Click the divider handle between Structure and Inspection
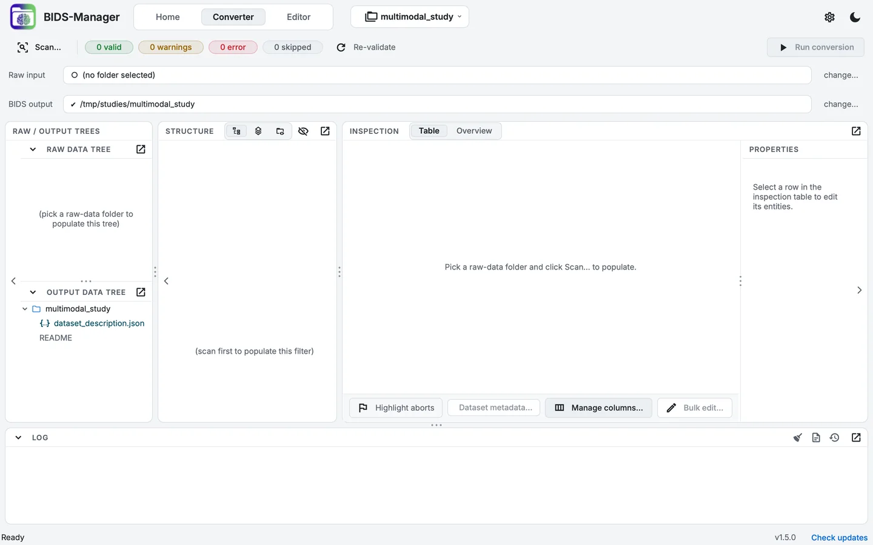The height and width of the screenshot is (545, 873). tap(339, 272)
